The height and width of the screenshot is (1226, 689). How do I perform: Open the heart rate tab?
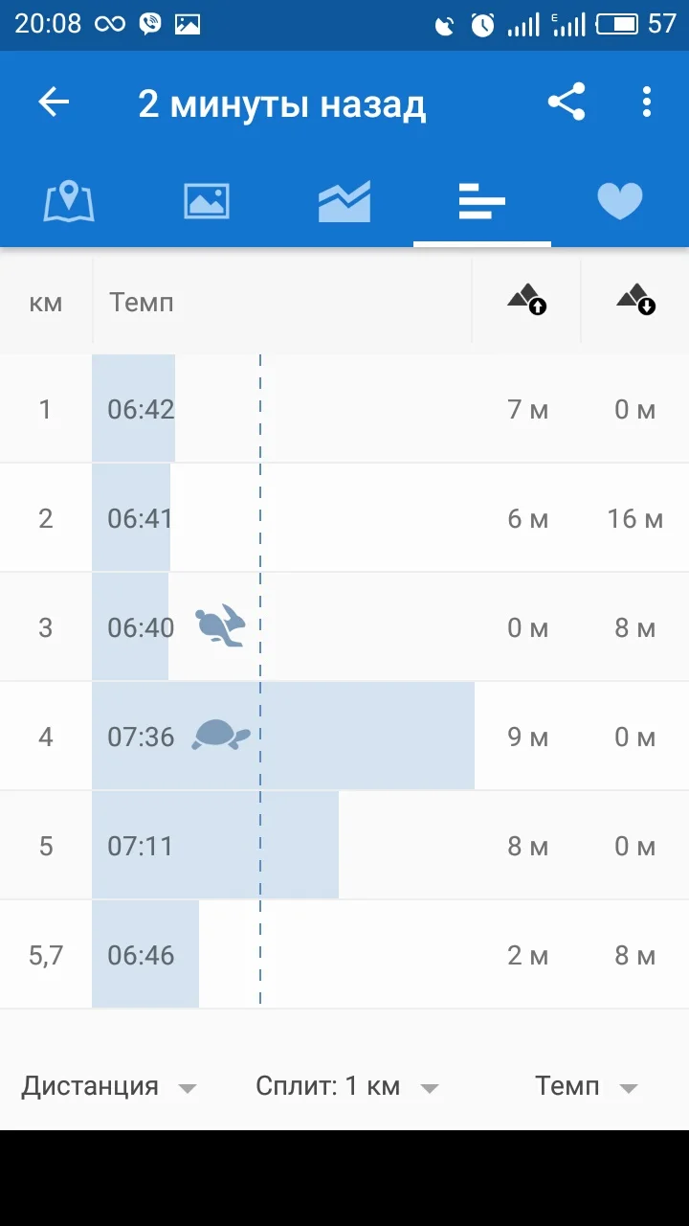[x=619, y=202]
